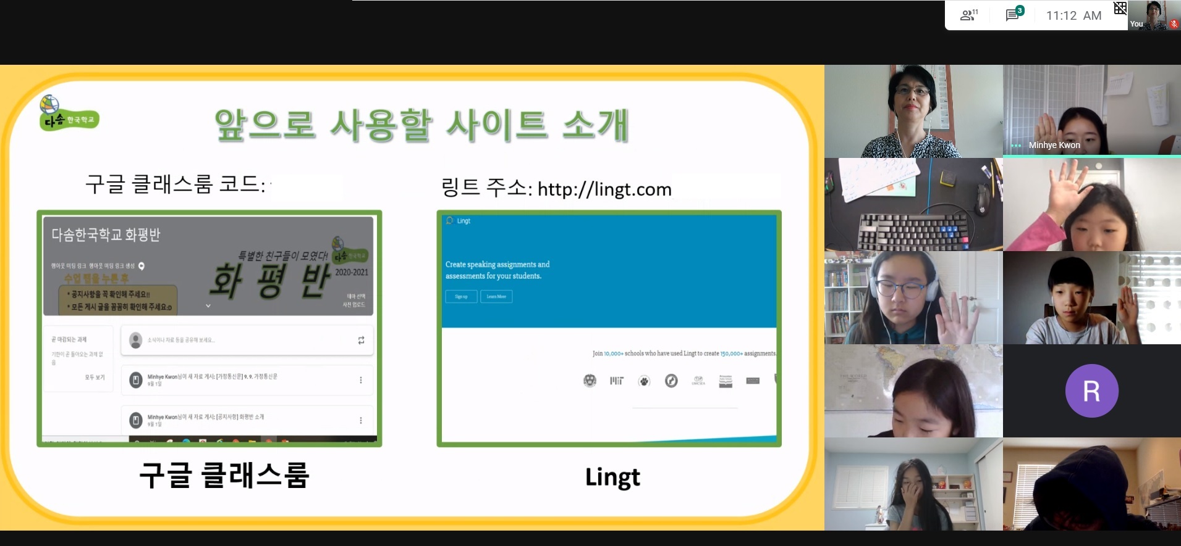The height and width of the screenshot is (546, 1181).
Task: Open the chat panel with 3 unread
Action: tap(1014, 15)
